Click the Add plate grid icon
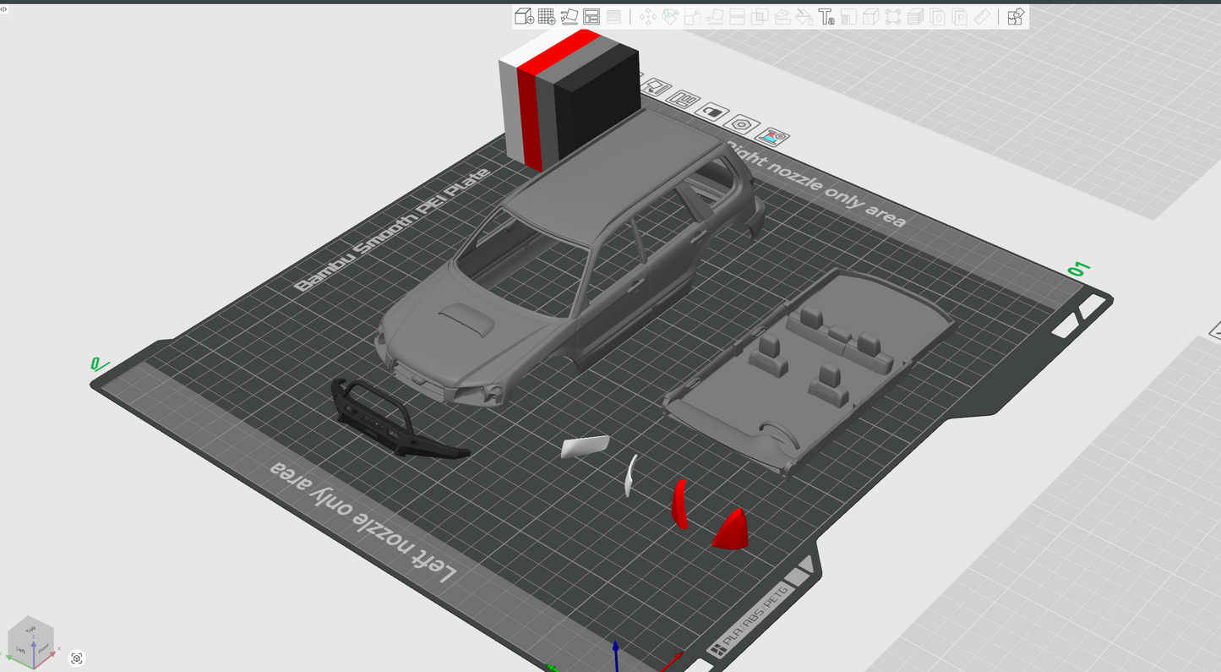 [x=547, y=17]
